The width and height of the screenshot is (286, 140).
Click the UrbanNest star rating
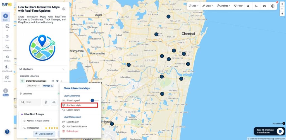tap(51, 128)
